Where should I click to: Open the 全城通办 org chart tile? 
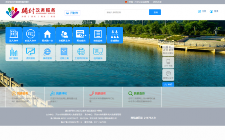(115, 35)
